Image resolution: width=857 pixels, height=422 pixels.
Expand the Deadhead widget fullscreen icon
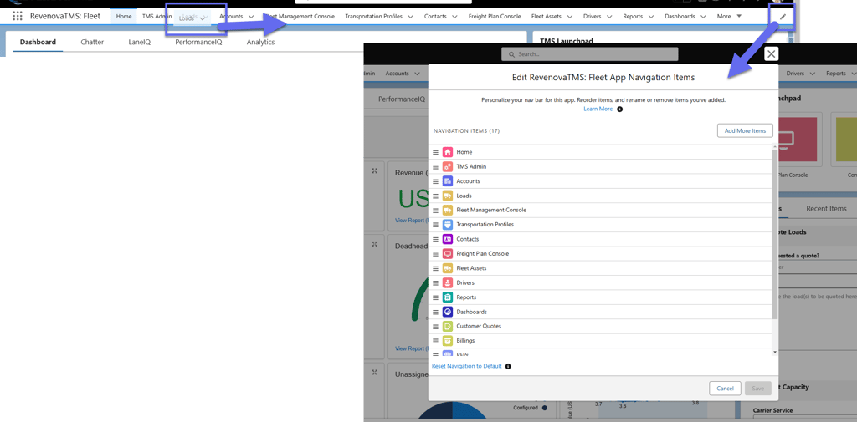(x=374, y=245)
